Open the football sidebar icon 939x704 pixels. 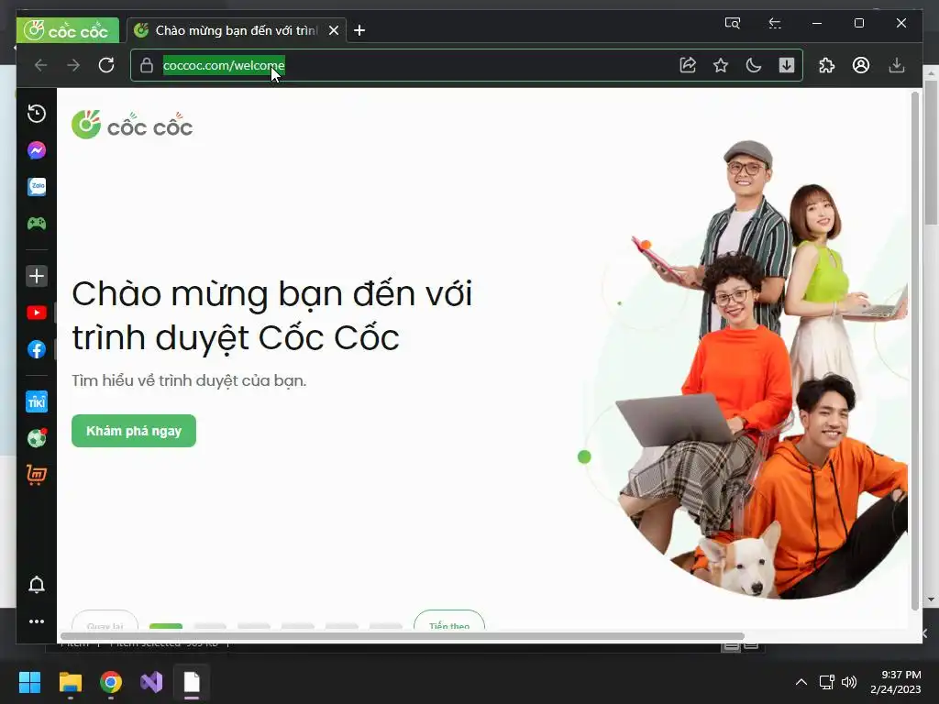pos(37,438)
